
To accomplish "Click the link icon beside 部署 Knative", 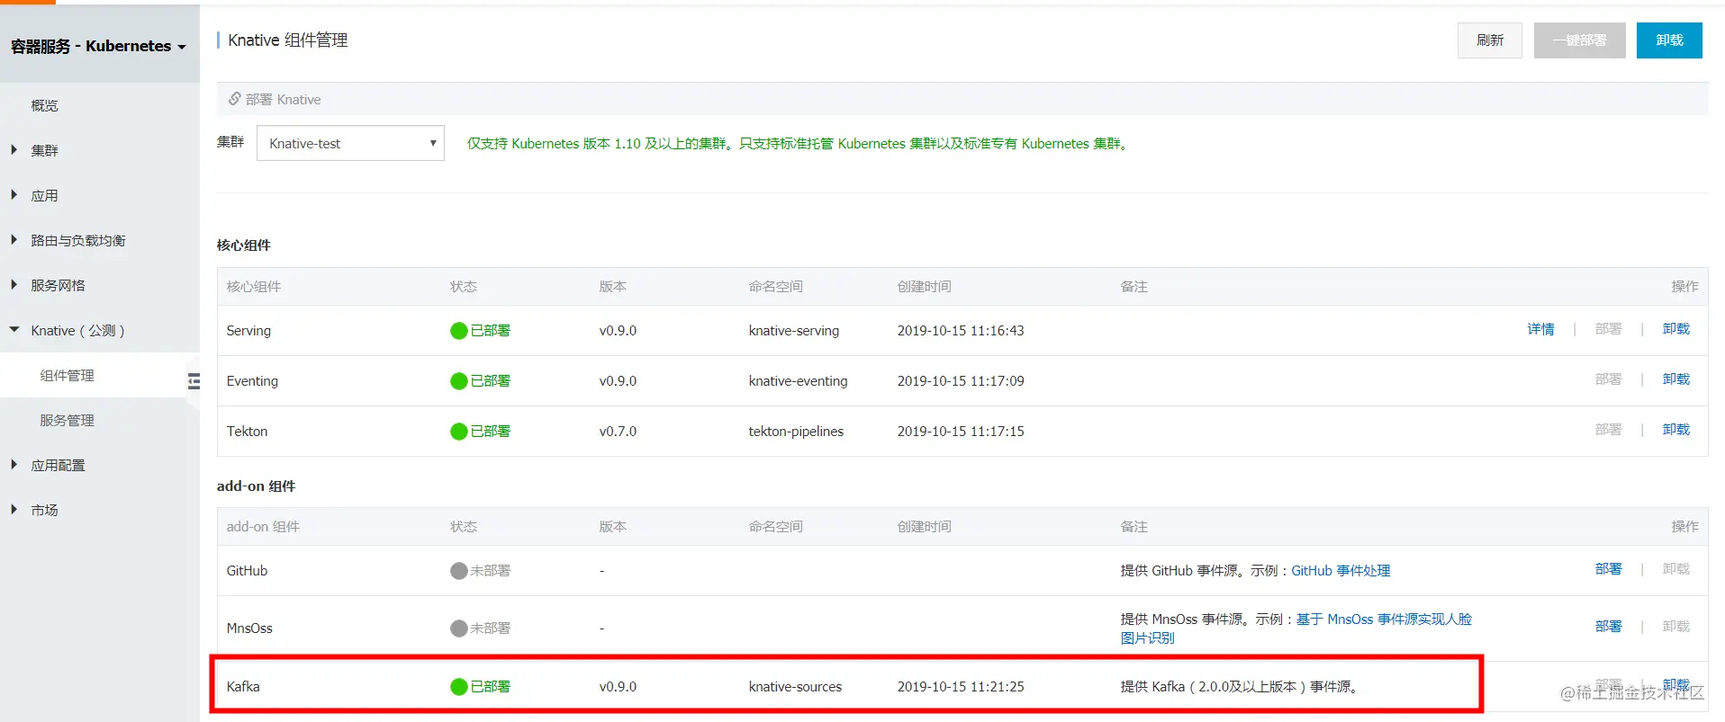I will (x=234, y=99).
